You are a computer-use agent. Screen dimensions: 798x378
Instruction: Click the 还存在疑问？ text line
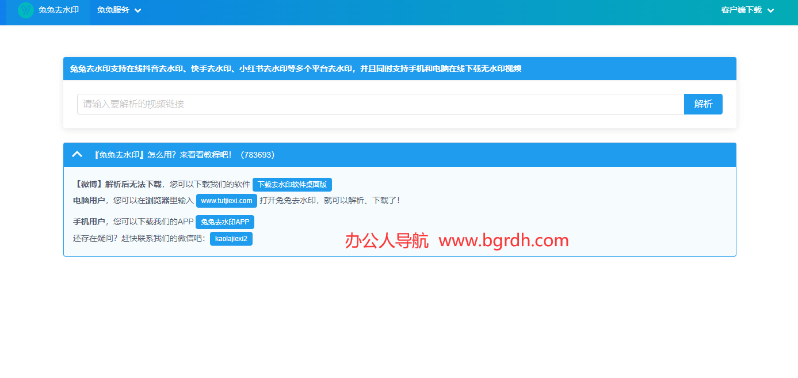pyautogui.click(x=140, y=238)
